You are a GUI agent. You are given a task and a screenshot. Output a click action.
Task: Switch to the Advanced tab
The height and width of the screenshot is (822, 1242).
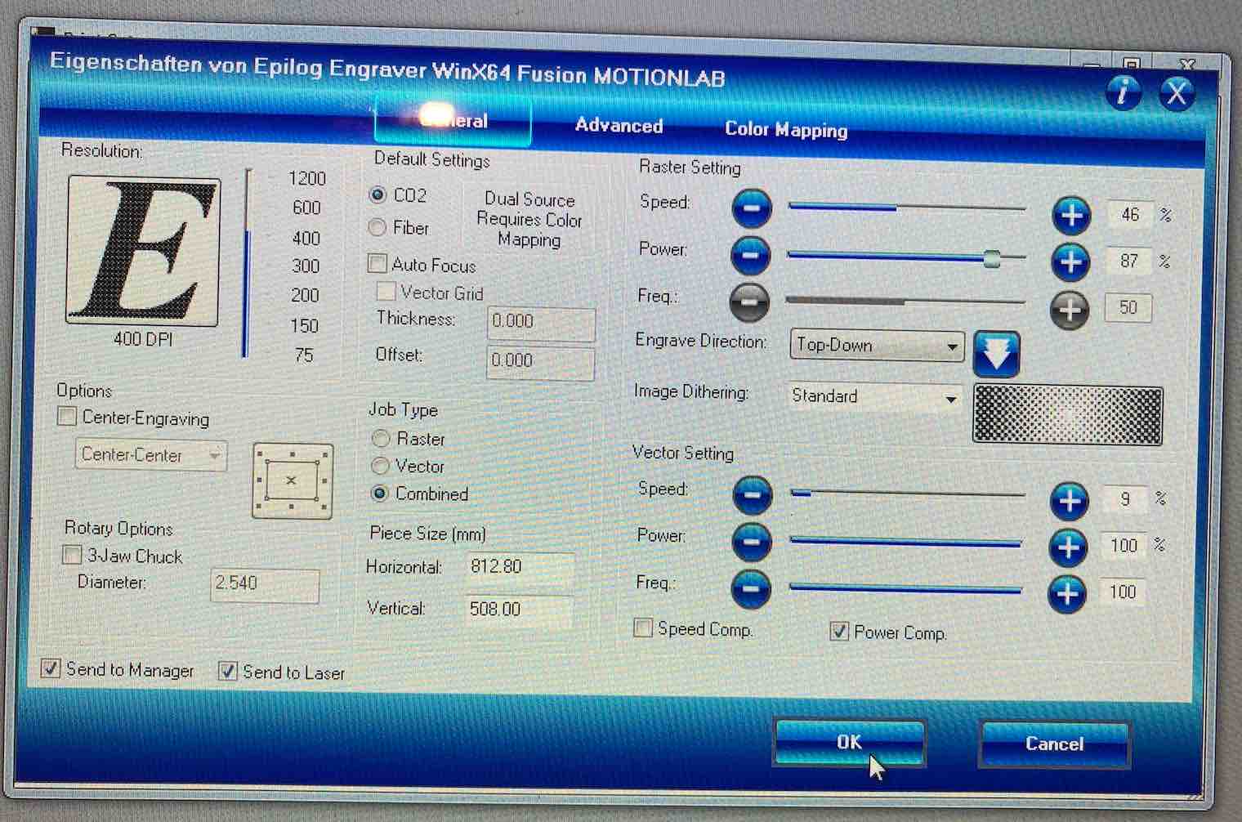coord(619,125)
